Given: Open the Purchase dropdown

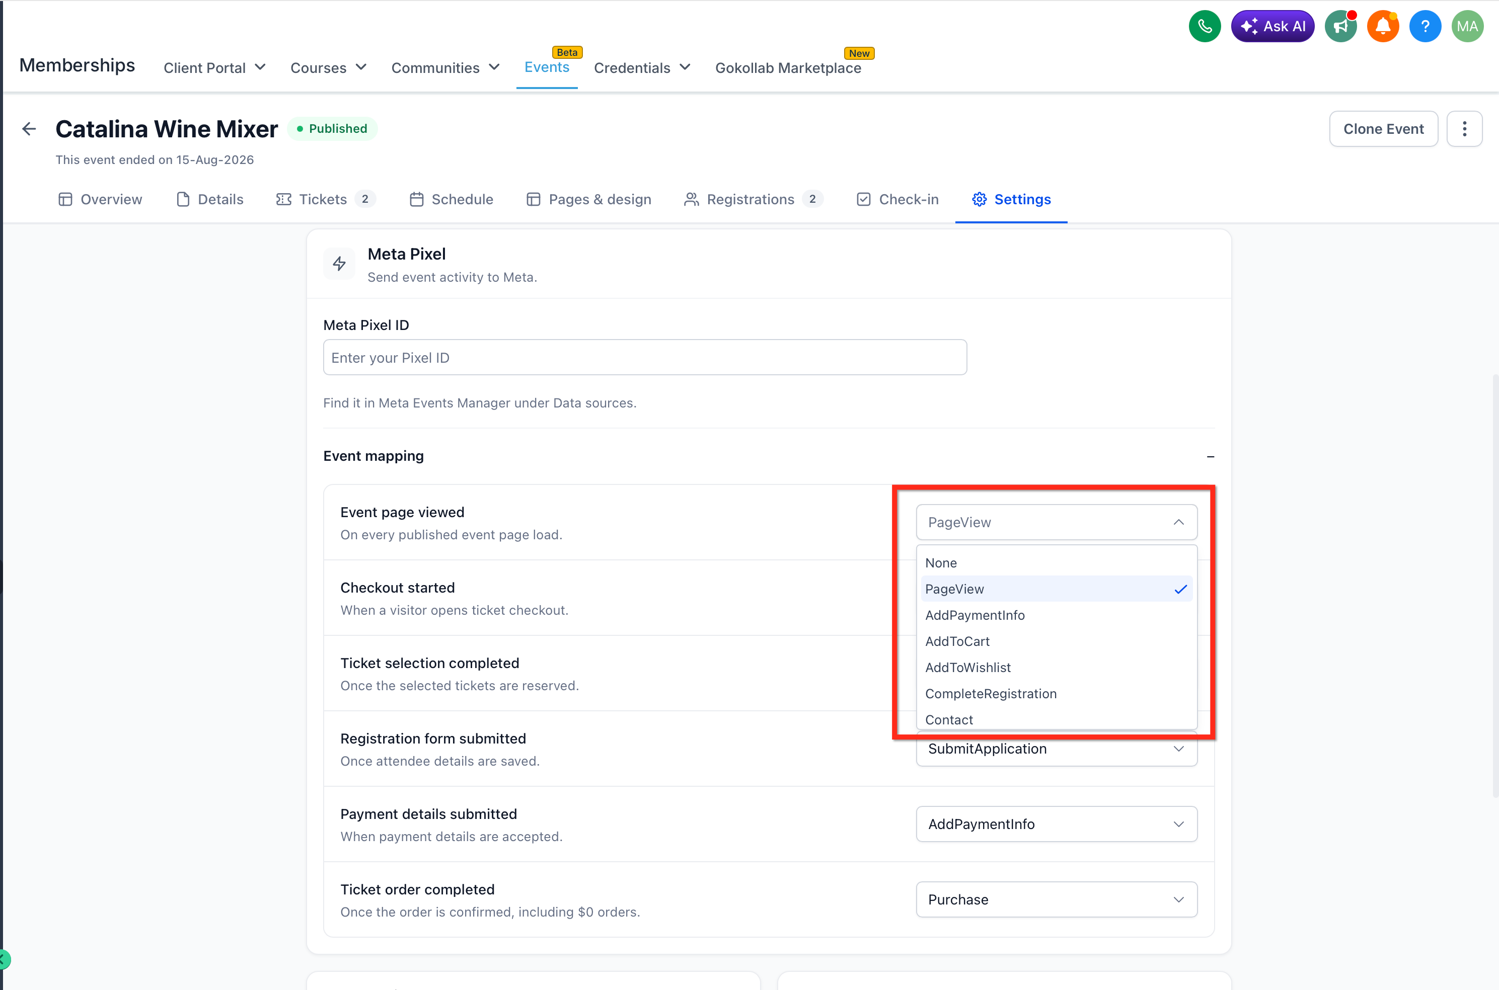Looking at the screenshot, I should tap(1057, 900).
